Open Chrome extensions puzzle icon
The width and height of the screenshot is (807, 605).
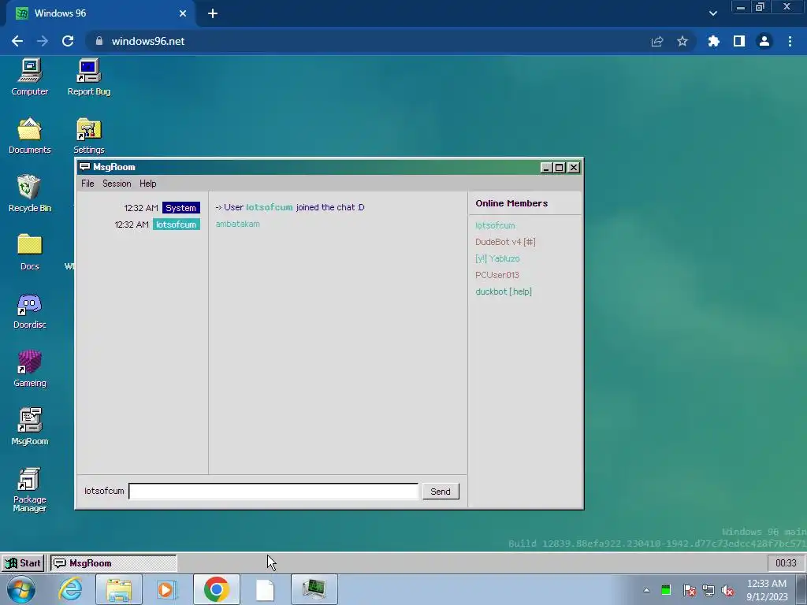click(714, 41)
